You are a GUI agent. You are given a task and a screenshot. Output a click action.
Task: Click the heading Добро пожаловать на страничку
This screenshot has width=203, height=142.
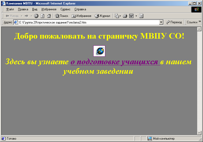76,36
